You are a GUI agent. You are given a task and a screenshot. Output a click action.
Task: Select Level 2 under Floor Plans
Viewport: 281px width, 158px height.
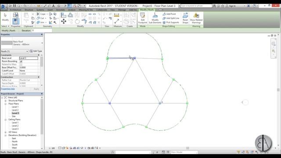point(15,110)
